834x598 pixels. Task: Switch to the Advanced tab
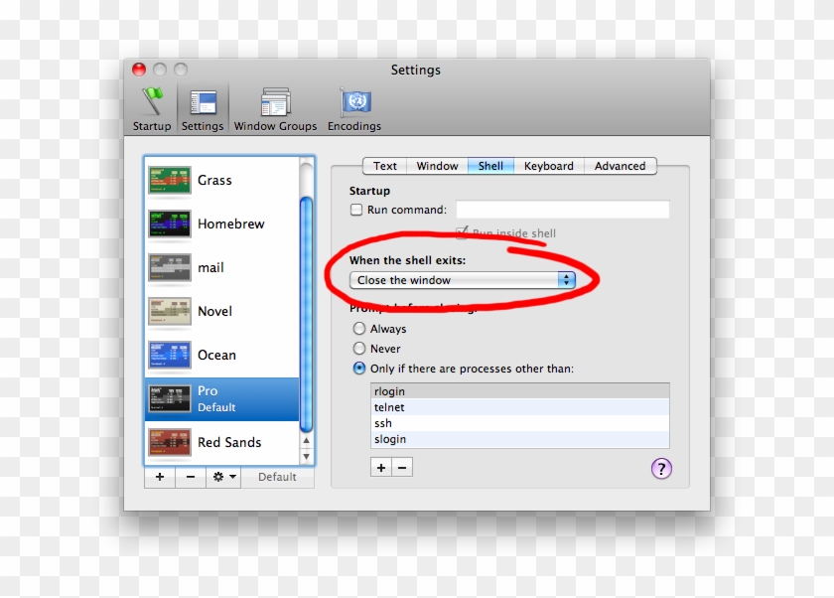pyautogui.click(x=621, y=166)
